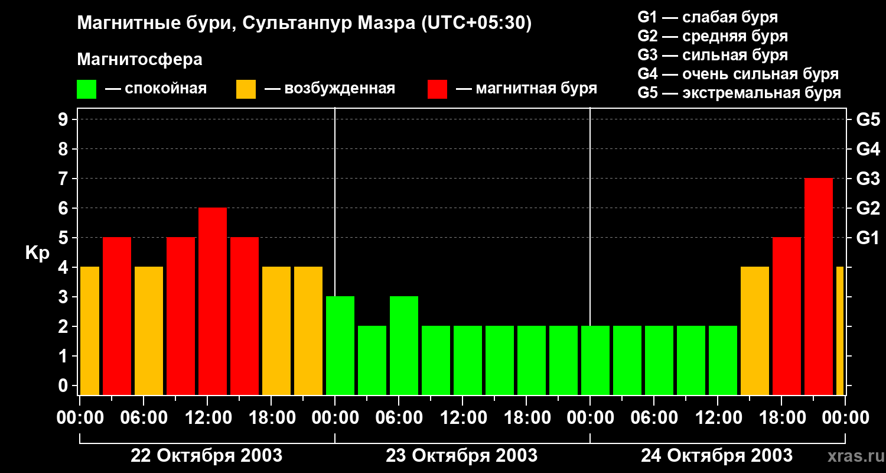
Task: Click the Kp axis value 8
Action: coord(64,149)
